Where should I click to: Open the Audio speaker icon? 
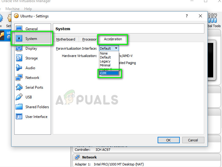click(x=19, y=68)
